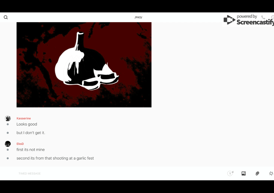Open the garlic artwork image
The image size is (274, 193).
point(84,65)
